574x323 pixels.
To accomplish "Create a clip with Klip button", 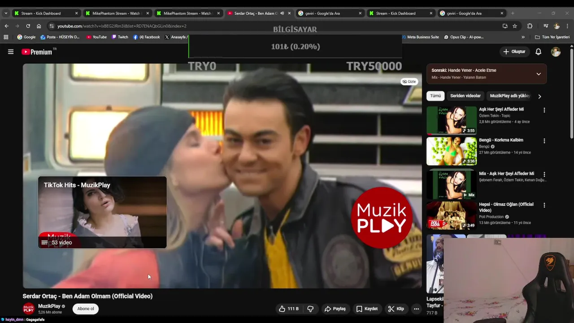I will [396, 309].
